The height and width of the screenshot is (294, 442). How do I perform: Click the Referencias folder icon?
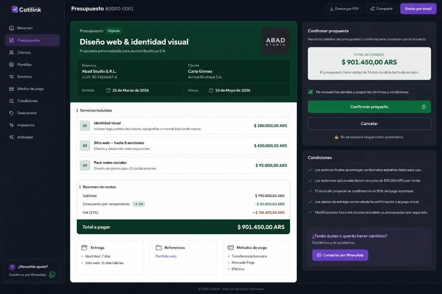(159, 247)
